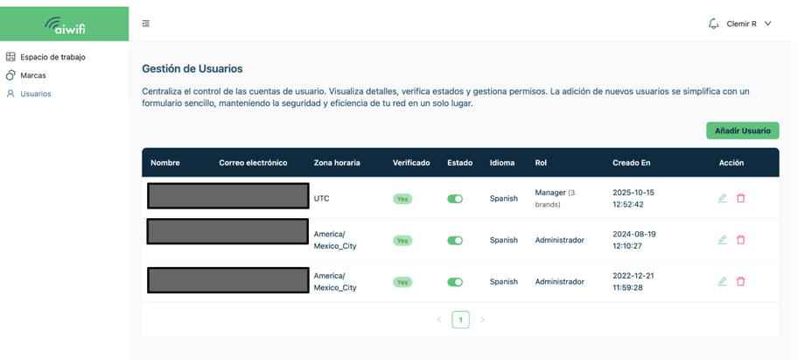Delete the user created 2022-12-21

point(740,281)
